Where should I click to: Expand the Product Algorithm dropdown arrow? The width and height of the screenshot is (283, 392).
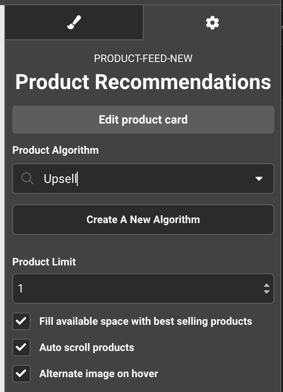(x=259, y=179)
